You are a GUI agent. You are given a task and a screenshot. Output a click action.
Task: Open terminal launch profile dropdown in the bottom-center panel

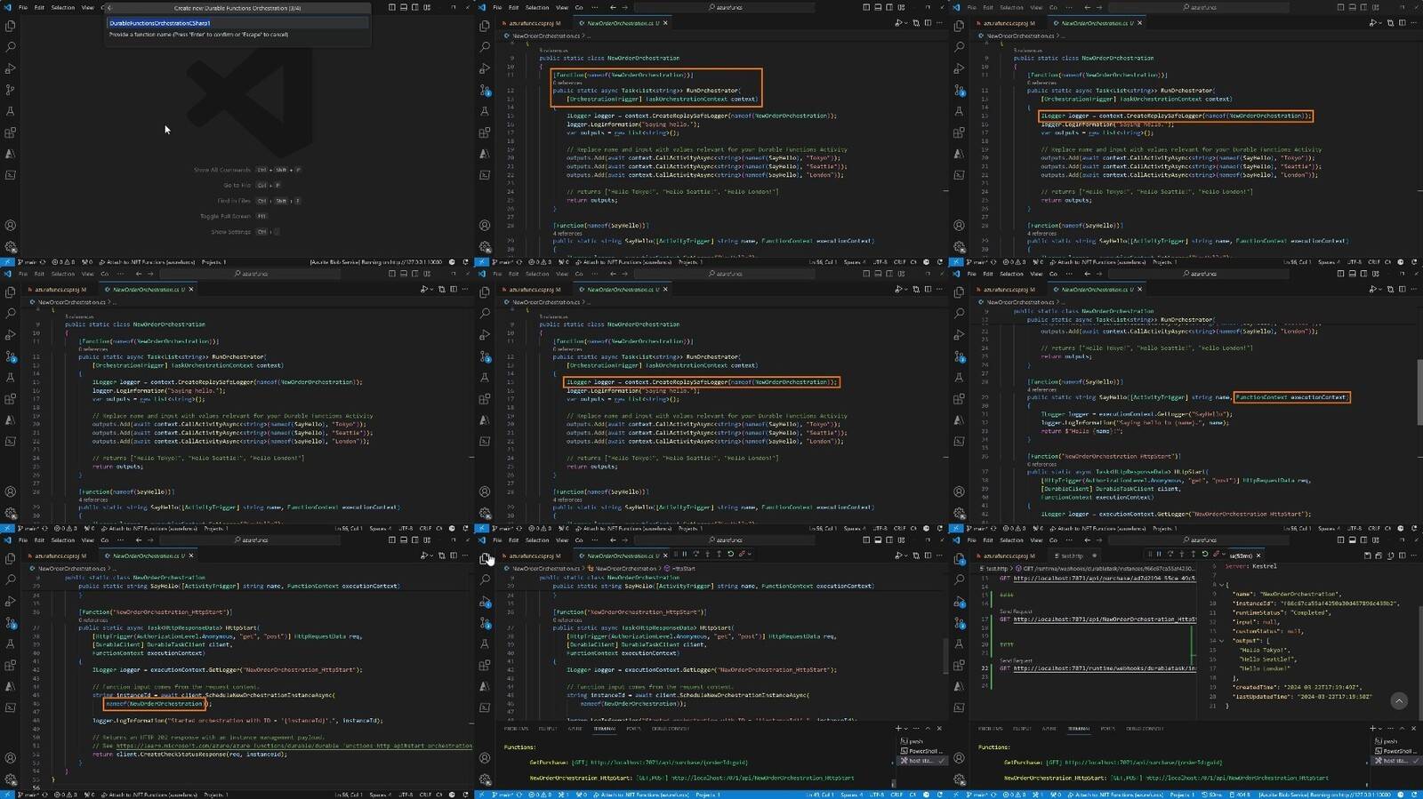pos(907,729)
